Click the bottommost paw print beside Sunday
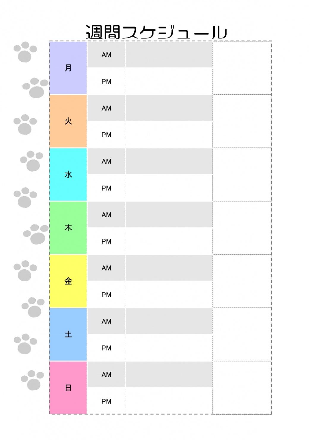 (x=32, y=380)
